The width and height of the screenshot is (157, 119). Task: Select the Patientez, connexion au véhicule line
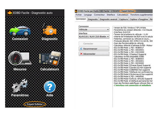(132, 39)
